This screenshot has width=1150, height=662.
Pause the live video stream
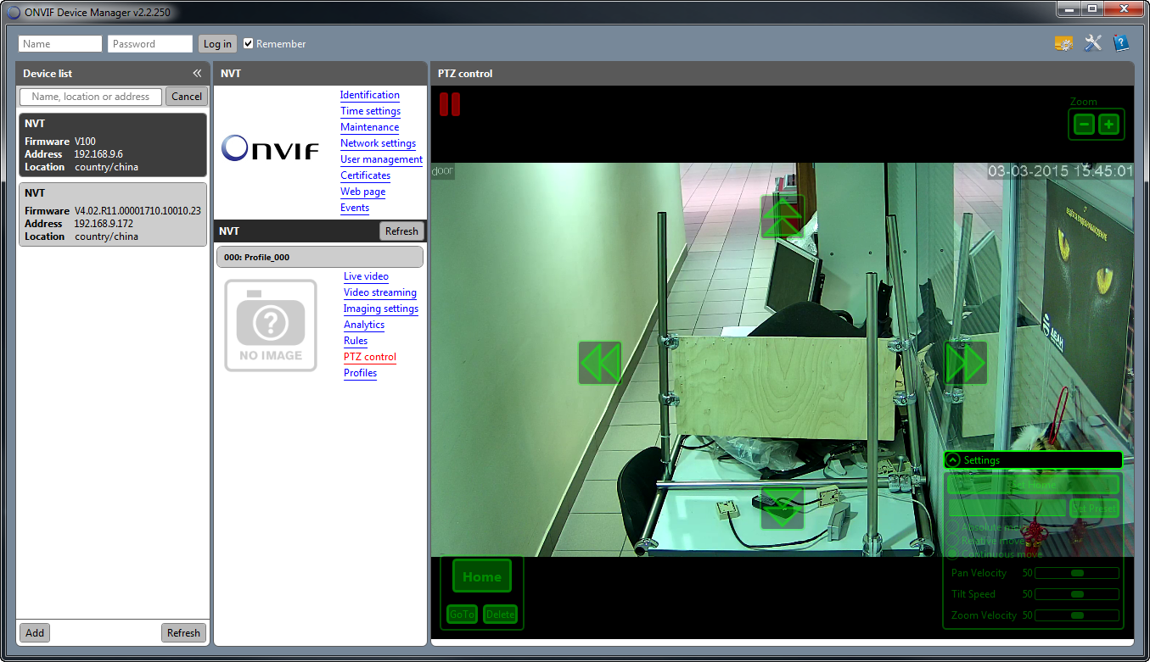[450, 104]
